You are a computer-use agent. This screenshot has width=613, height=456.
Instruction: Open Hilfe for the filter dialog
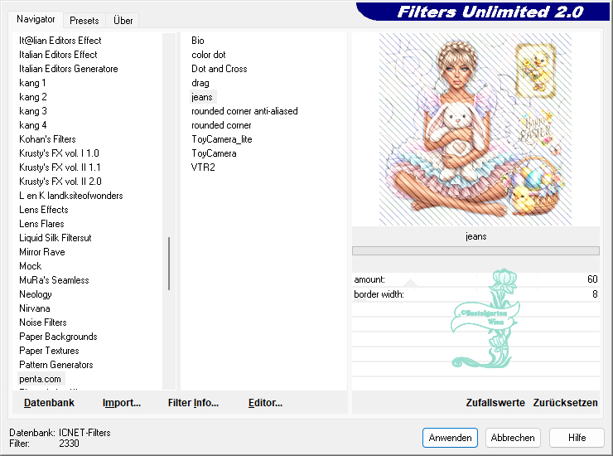(577, 438)
